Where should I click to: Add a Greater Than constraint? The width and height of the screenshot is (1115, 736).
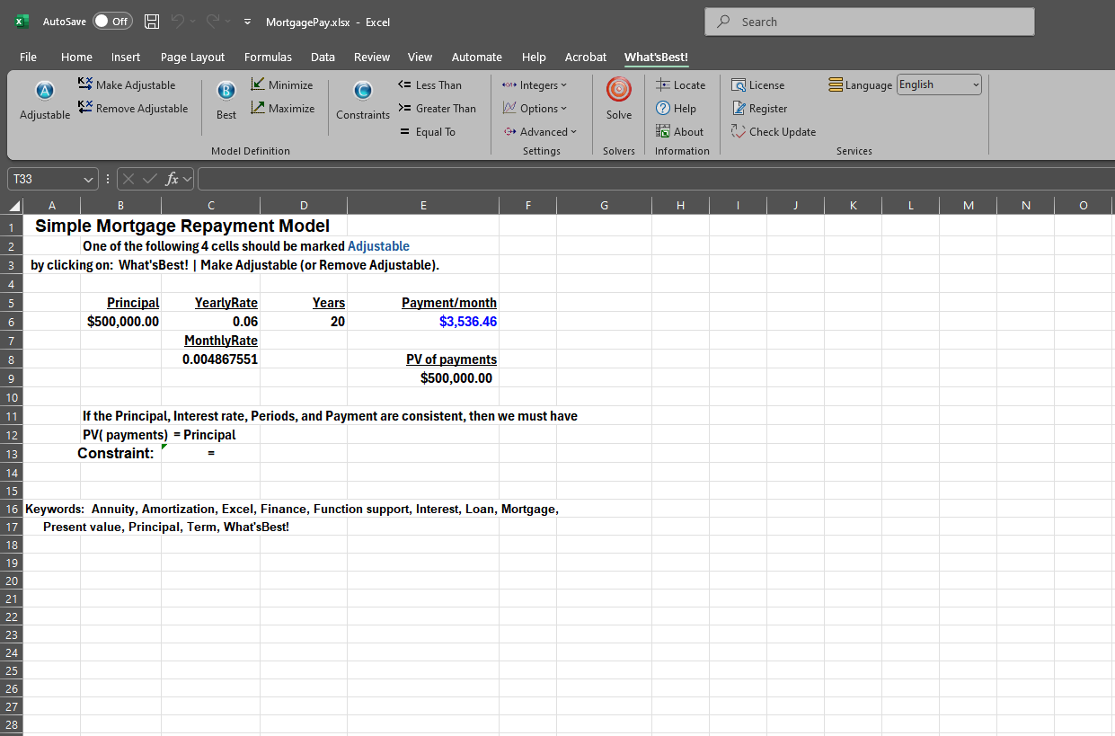click(438, 109)
